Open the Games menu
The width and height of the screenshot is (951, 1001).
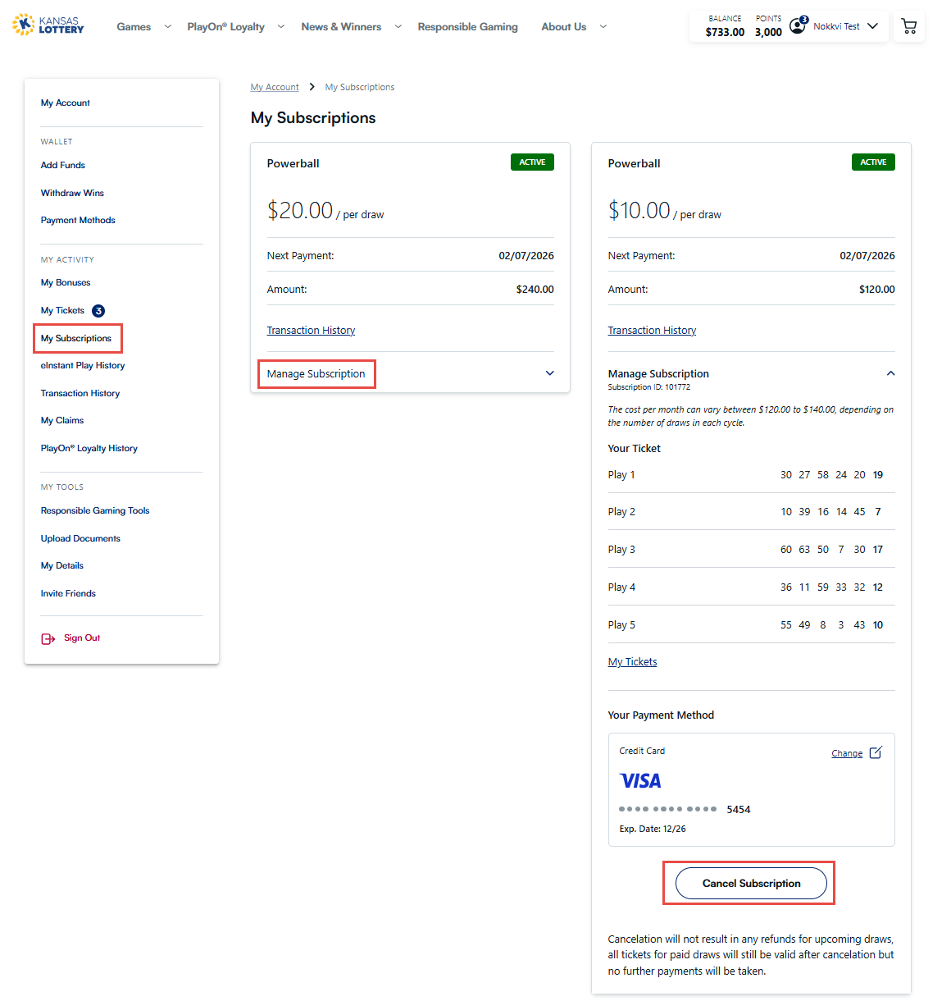(134, 26)
